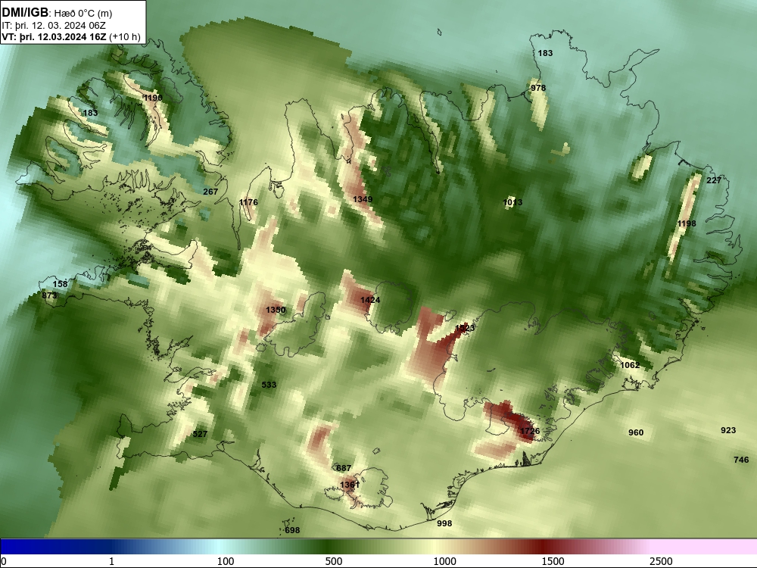Viewport: 757px width, 568px height.
Task: Click the 1062 height label
Action: pyautogui.click(x=630, y=365)
